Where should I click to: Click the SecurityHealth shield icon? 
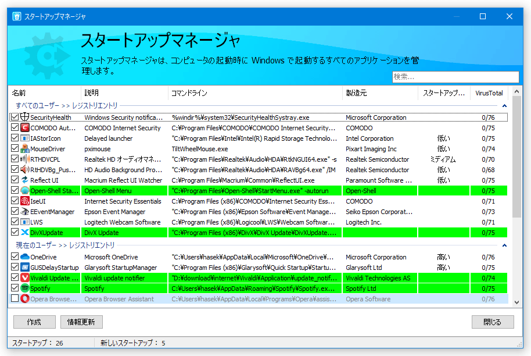pos(25,117)
